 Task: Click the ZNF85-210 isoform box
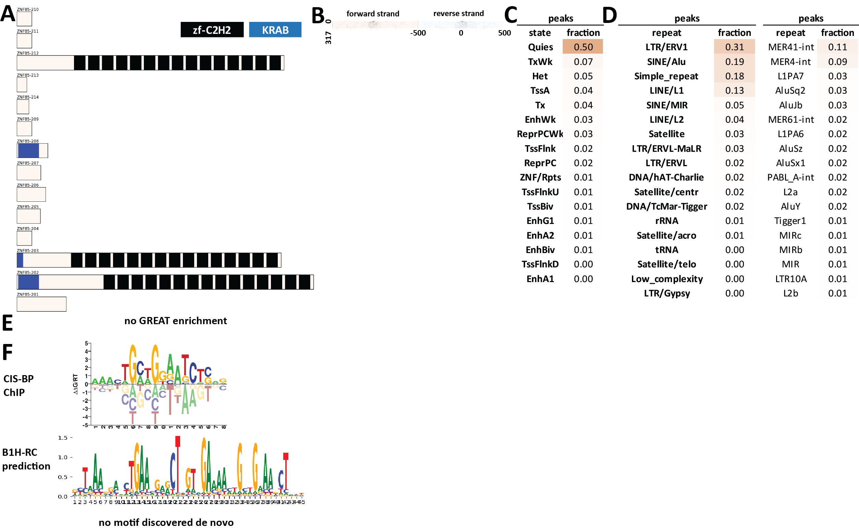[x=24, y=19]
